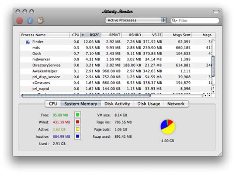235x174 pixels.
Task: Click the Free 95.89 MB value
Action: click(60, 115)
